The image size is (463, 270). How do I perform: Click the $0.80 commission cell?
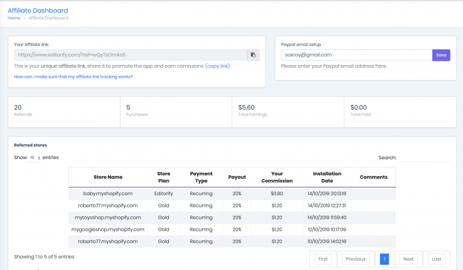tap(277, 193)
